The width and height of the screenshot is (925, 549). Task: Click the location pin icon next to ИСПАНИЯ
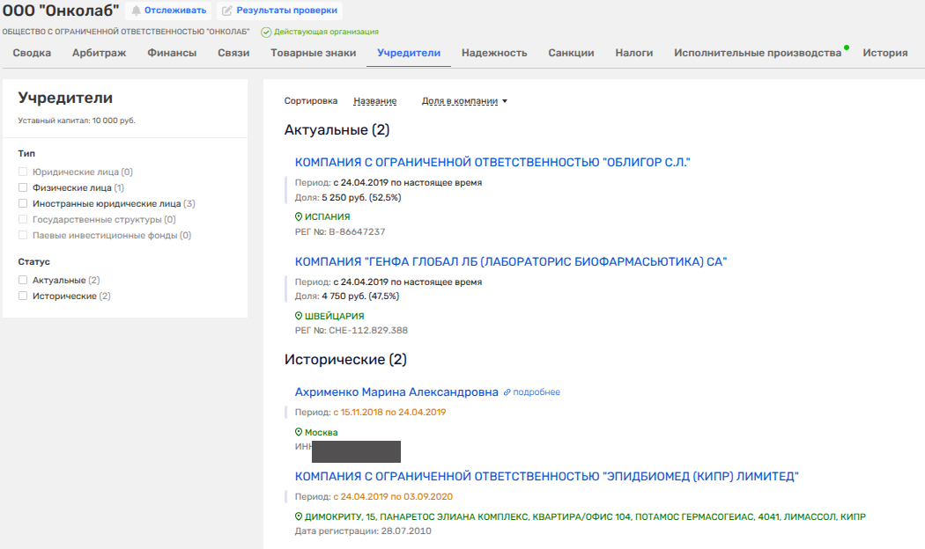point(299,216)
